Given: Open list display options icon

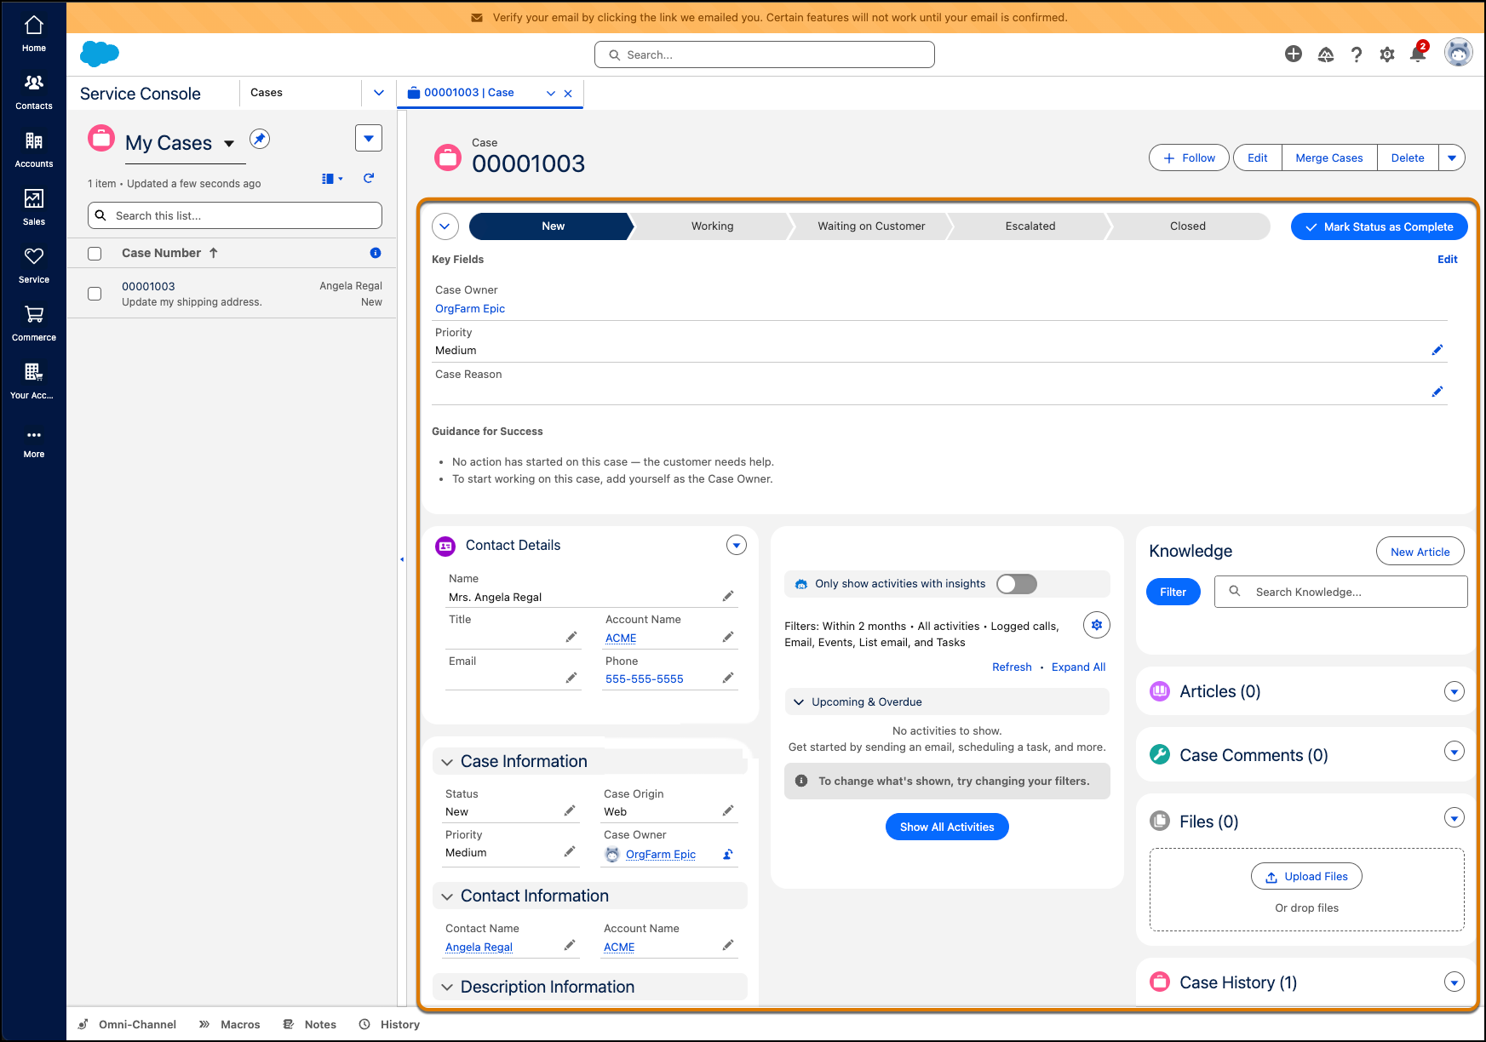Looking at the screenshot, I should tap(332, 179).
